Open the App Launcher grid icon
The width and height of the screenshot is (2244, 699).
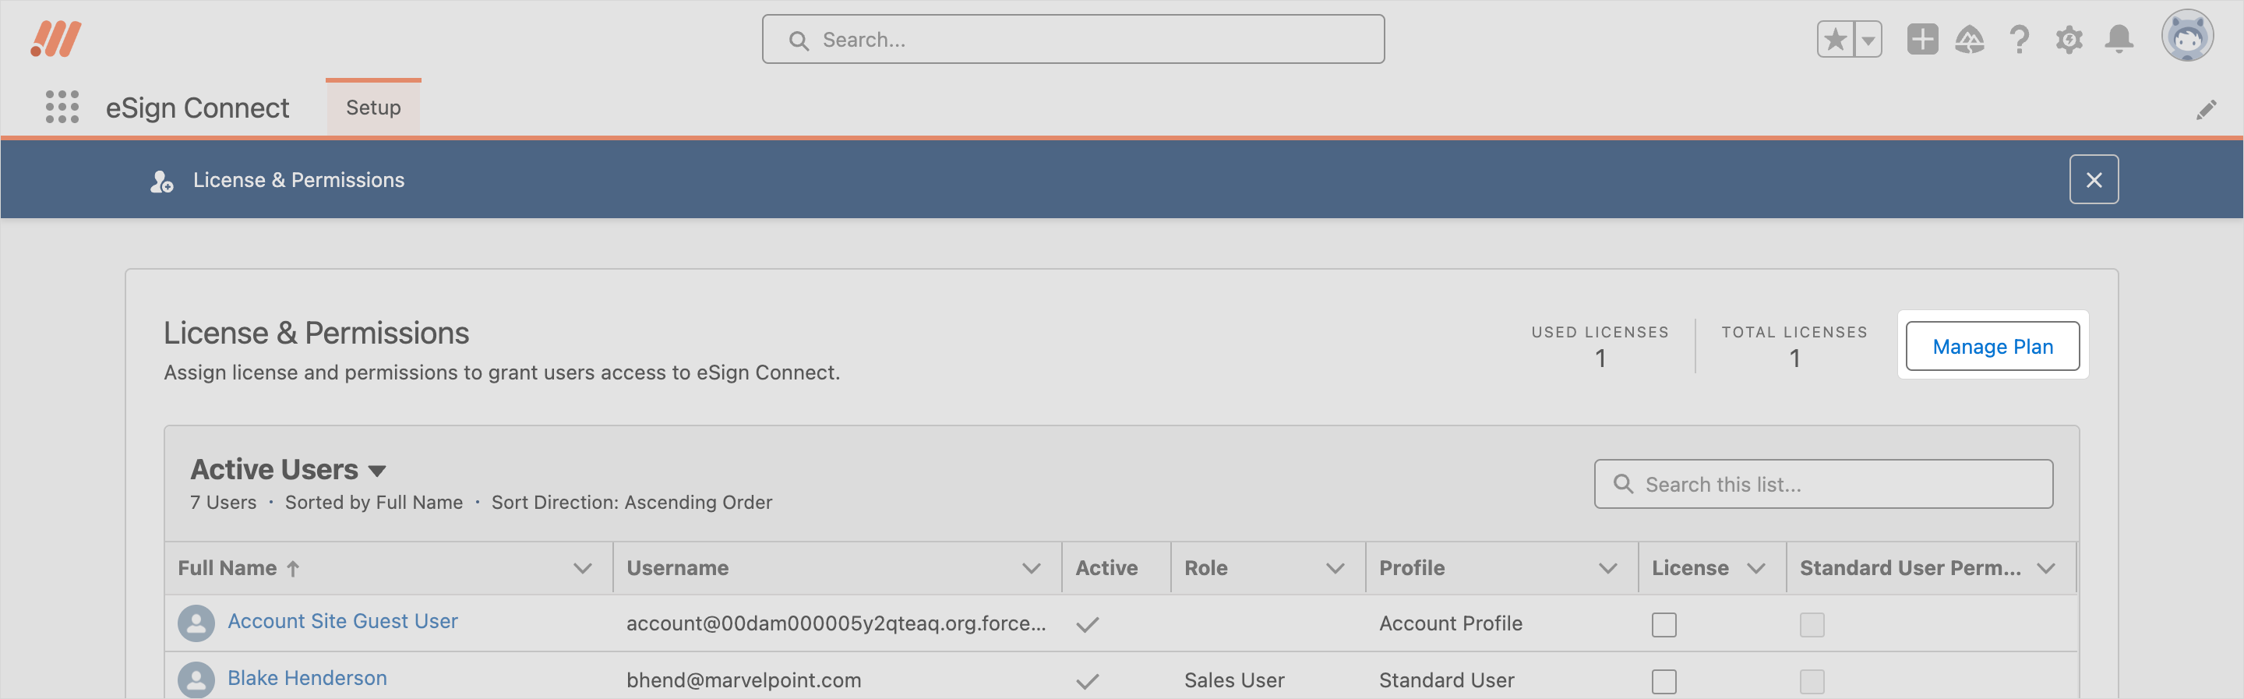62,108
